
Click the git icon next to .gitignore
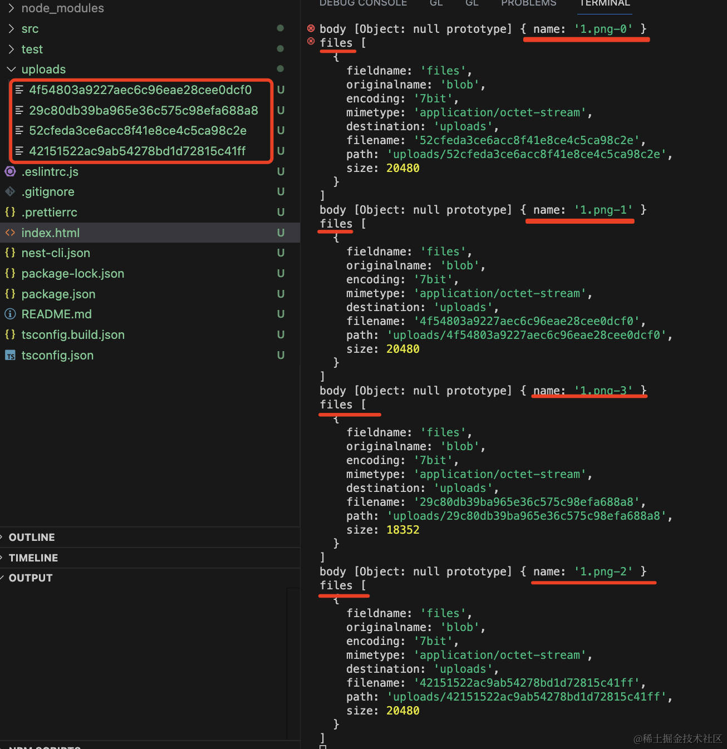10,192
